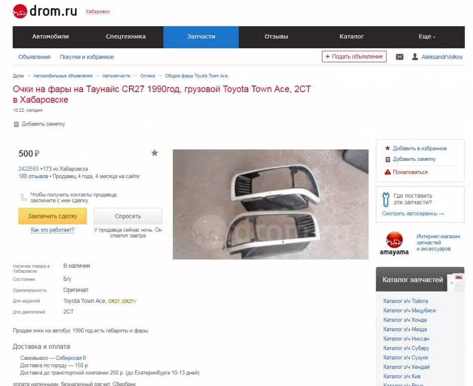The image size is (473, 386).
Task: Click the Спросить button
Action: [128, 216]
